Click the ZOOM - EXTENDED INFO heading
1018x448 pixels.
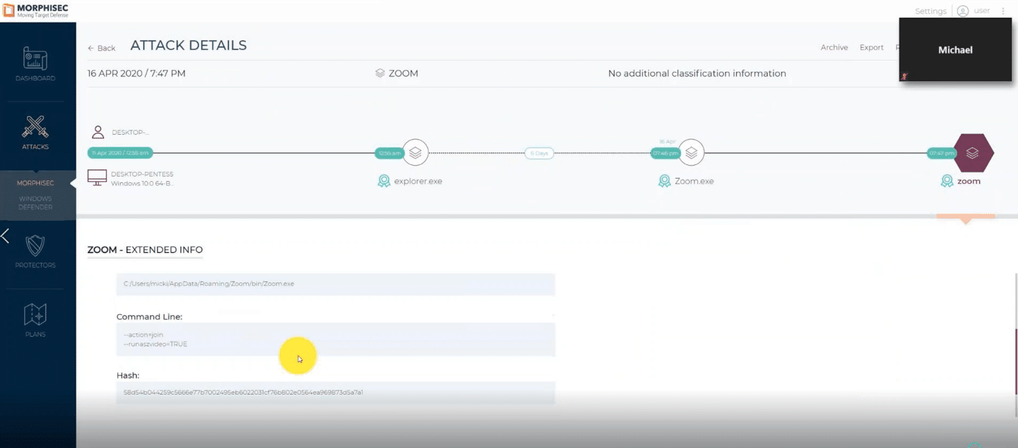point(145,250)
